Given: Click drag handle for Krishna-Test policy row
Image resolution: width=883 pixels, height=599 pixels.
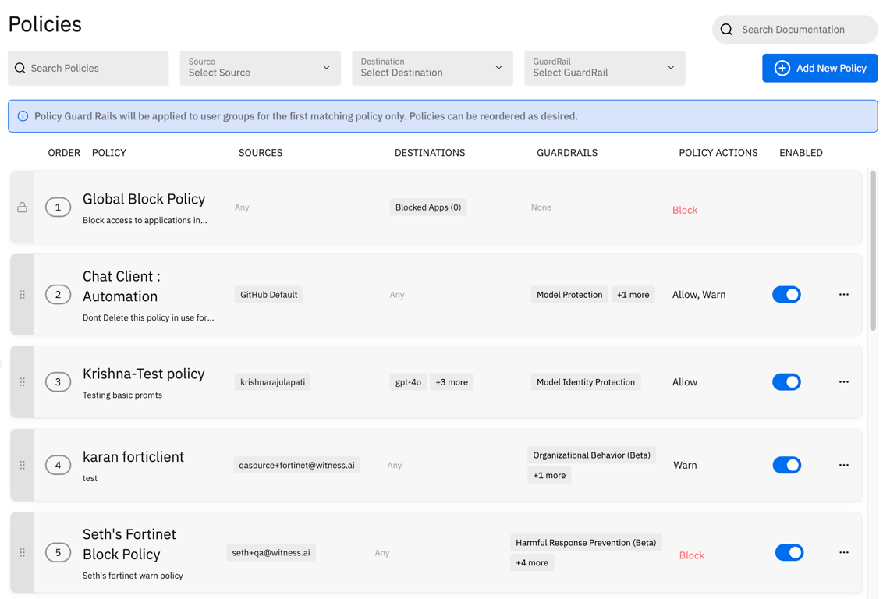Looking at the screenshot, I should click(22, 382).
